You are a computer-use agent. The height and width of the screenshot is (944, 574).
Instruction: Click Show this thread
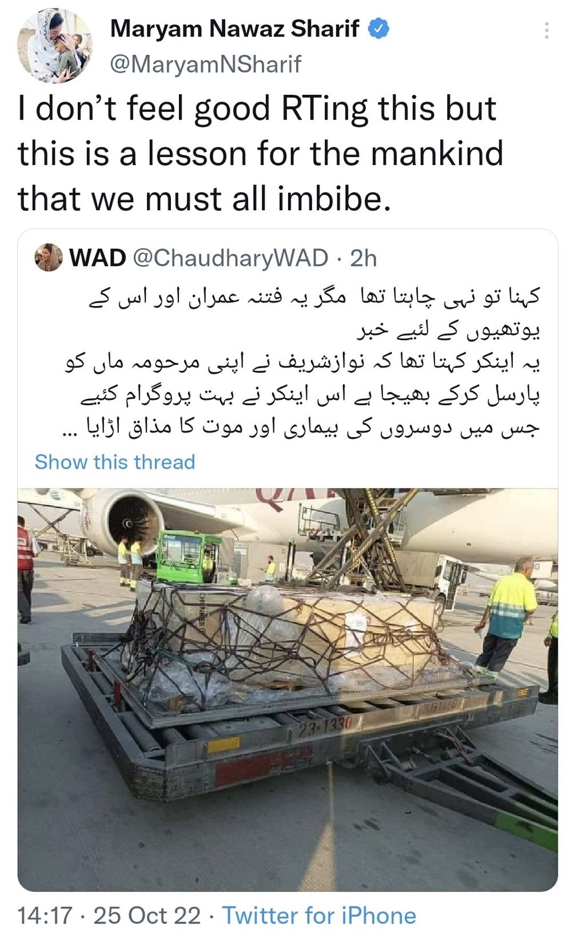coord(115,462)
